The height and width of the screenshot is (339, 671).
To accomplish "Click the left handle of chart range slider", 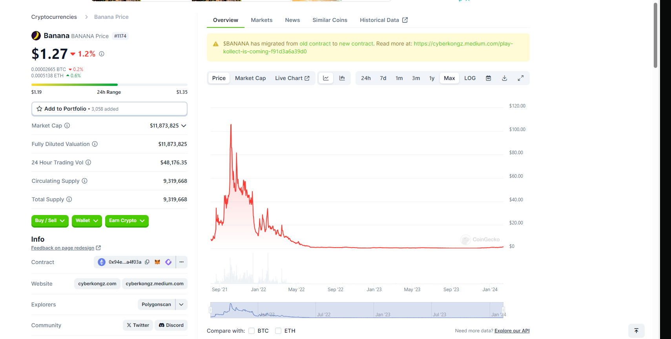I will pyautogui.click(x=211, y=310).
